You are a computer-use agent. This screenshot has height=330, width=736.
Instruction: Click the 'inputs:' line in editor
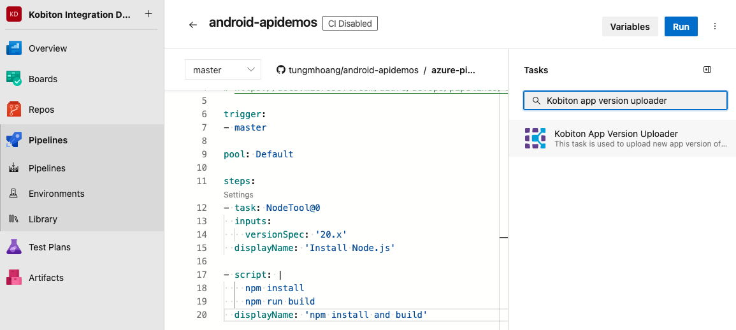click(253, 220)
